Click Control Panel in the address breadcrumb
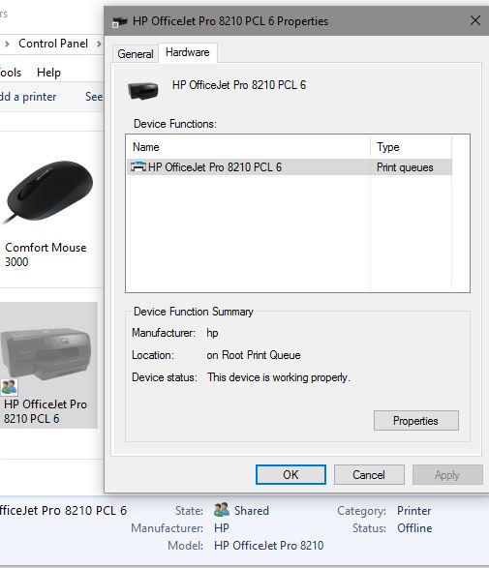This screenshot has width=489, height=568. coord(53,44)
